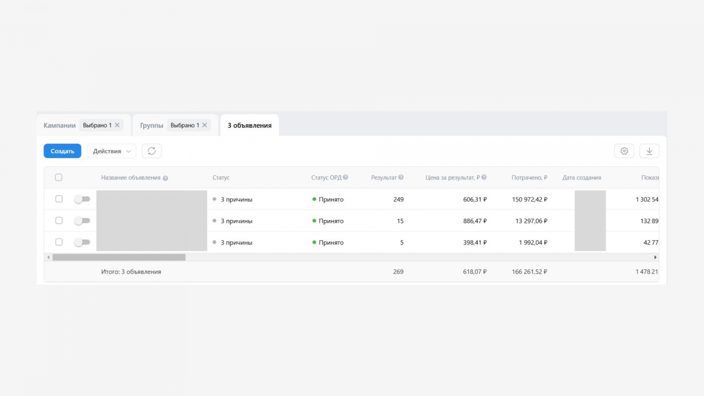Image resolution: width=704 pixels, height=396 pixels.
Task: Click help icon beside Цена за результат
Action: click(484, 177)
